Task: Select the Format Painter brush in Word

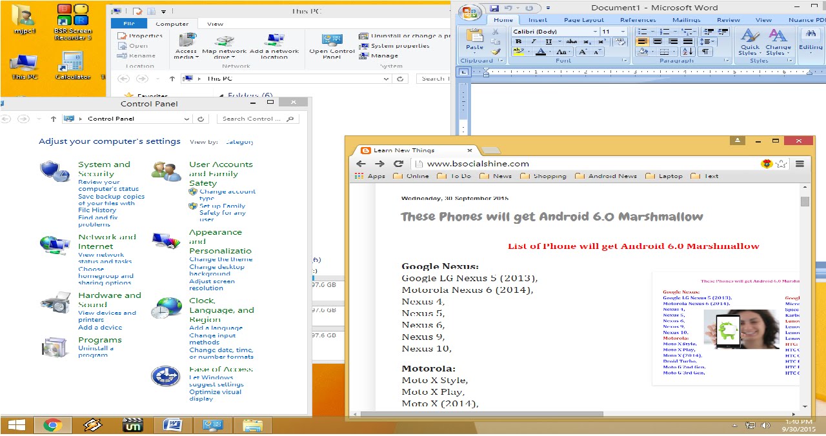Action: 496,52
